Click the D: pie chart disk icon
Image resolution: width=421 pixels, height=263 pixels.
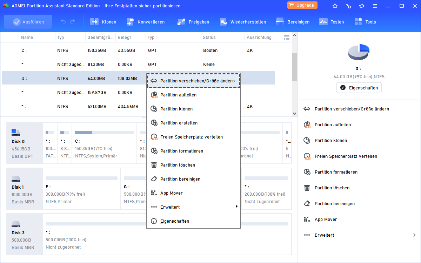359,52
